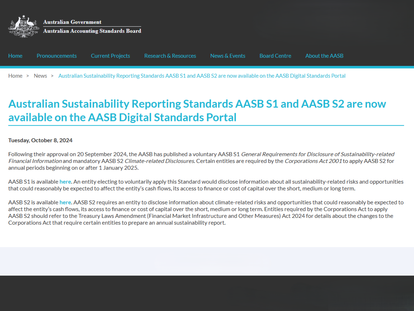Click the Australian Accounting Standards Board header text
Viewport: 414px width, 311px height.
92,31
